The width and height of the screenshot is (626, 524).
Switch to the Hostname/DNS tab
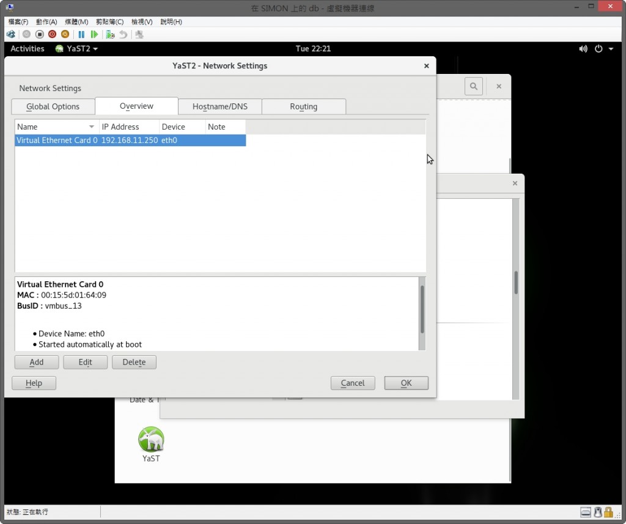(220, 106)
